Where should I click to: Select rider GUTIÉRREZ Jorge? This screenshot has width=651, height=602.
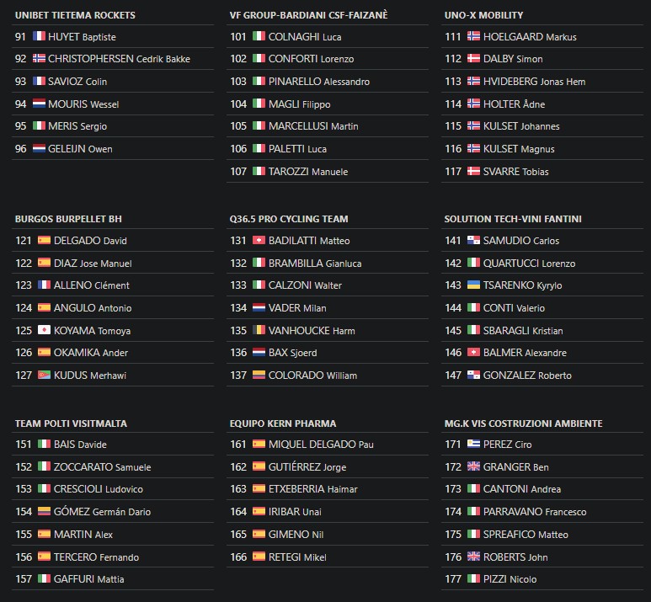click(307, 466)
